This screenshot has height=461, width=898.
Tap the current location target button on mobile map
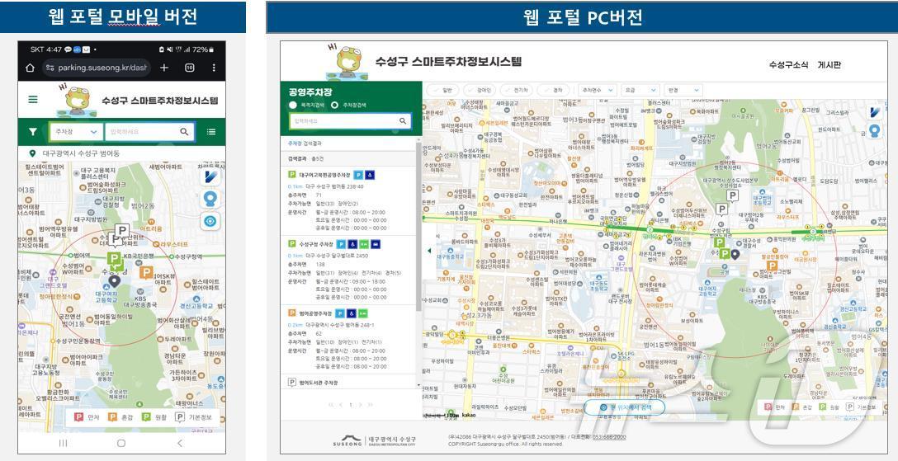pos(210,220)
